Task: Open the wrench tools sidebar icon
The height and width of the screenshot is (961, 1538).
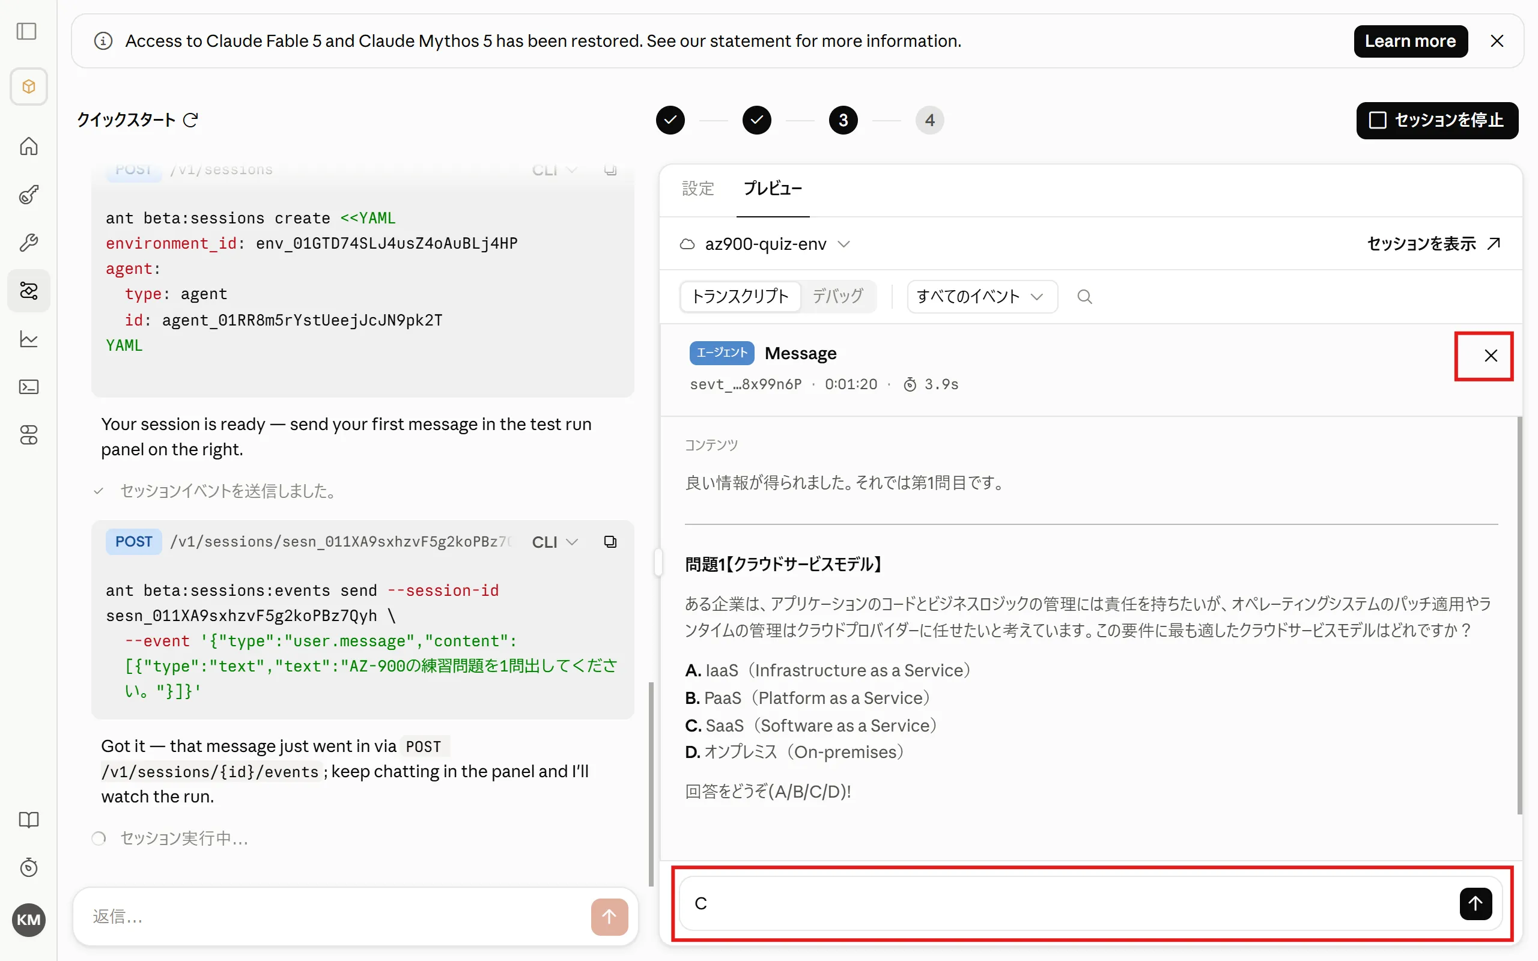Action: pos(29,242)
